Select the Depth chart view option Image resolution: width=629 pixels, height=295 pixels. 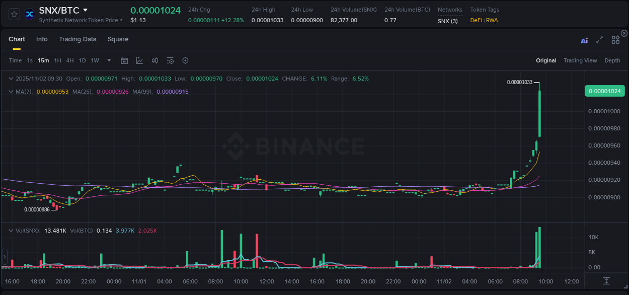[x=612, y=60]
